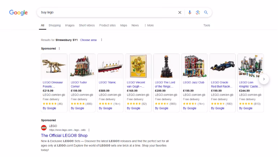Click the £344.99 Lion Knights' Castle price
Image resolution: width=278 pixels, height=157 pixels.
[244, 91]
